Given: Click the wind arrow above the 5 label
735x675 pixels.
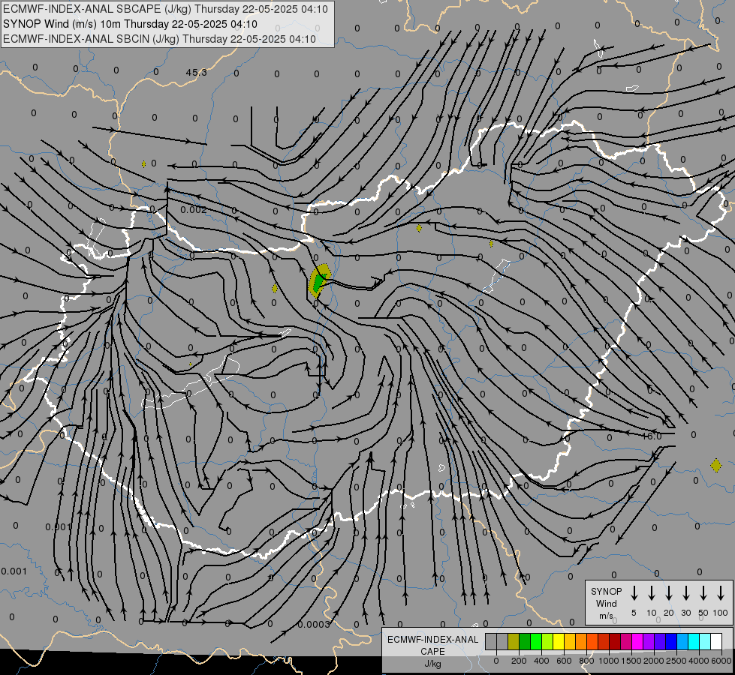Looking at the screenshot, I should [634, 593].
